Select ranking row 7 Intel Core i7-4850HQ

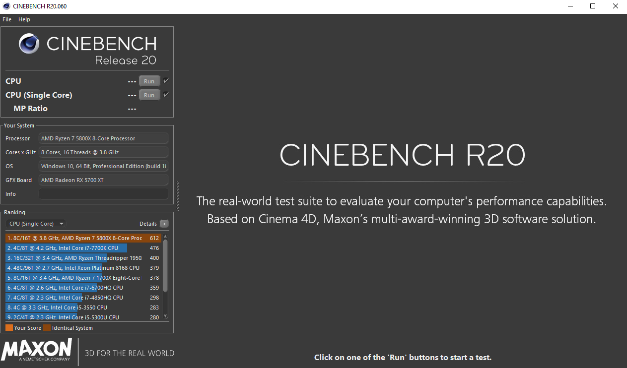tap(83, 298)
